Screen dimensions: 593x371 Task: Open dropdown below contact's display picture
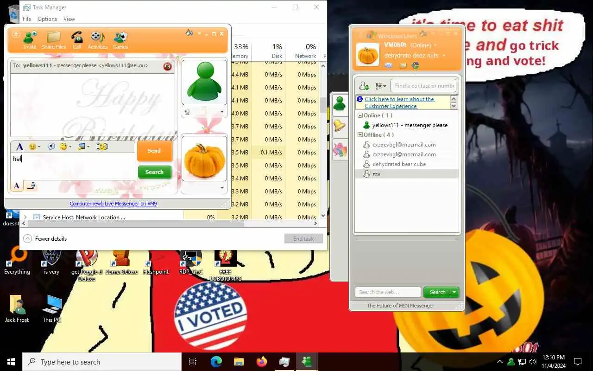222,112
